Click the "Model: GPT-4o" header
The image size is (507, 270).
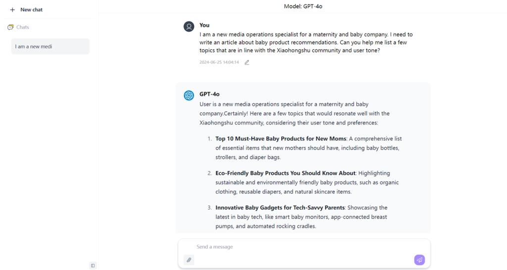tap(303, 6)
